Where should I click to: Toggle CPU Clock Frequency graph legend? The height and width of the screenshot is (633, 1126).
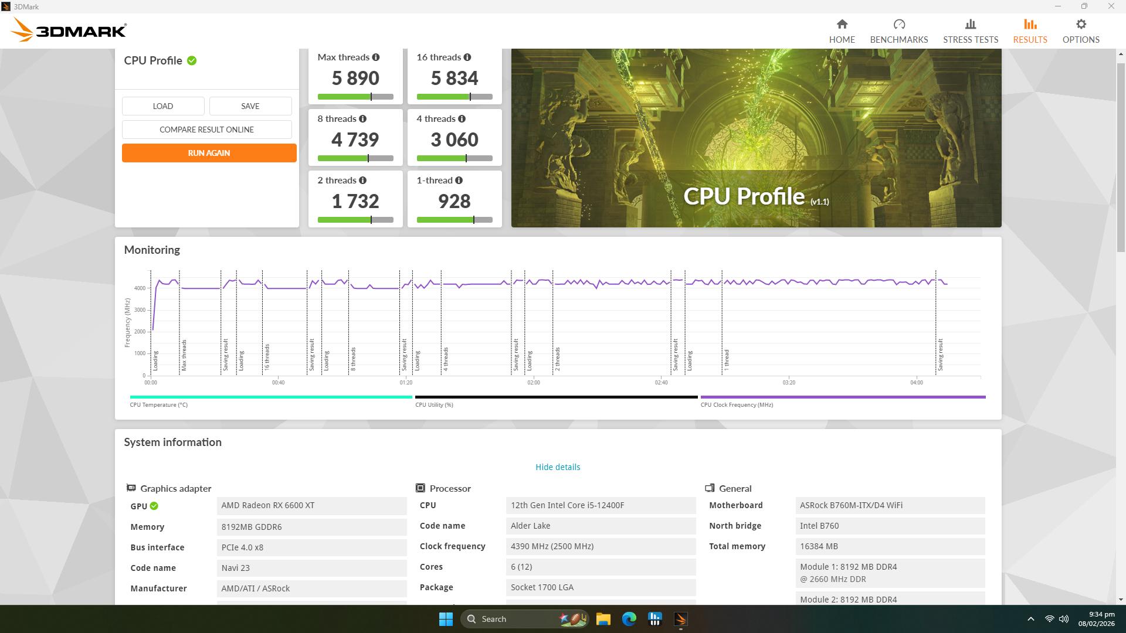(843, 401)
